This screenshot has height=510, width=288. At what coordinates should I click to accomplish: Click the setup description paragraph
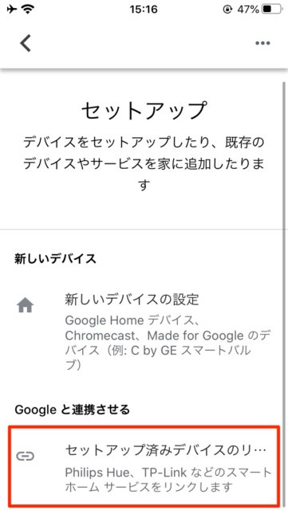(x=144, y=164)
